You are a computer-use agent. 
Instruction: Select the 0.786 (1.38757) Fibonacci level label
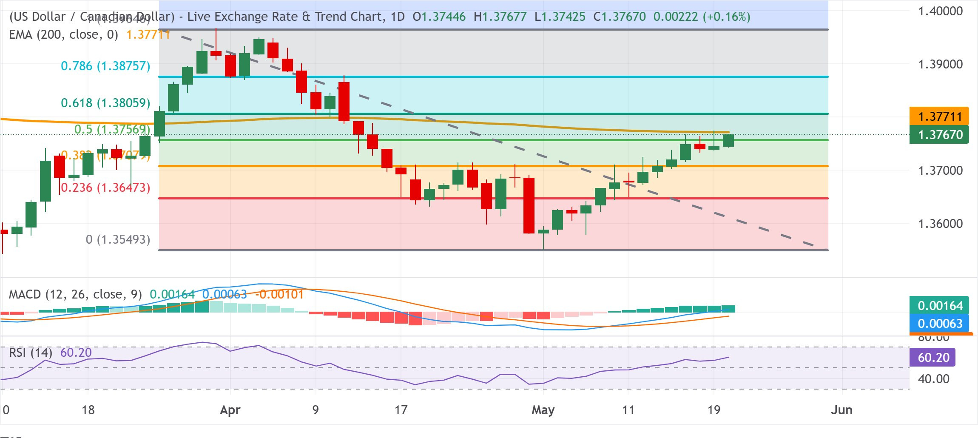pyautogui.click(x=105, y=66)
